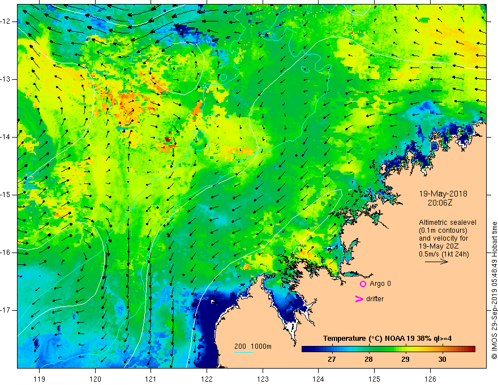Click the 'Argo 0' legend label
This screenshot has width=498, height=385.
pyautogui.click(x=380, y=284)
